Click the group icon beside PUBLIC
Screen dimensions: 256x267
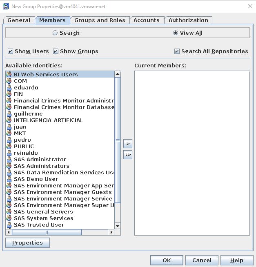click(x=9, y=146)
